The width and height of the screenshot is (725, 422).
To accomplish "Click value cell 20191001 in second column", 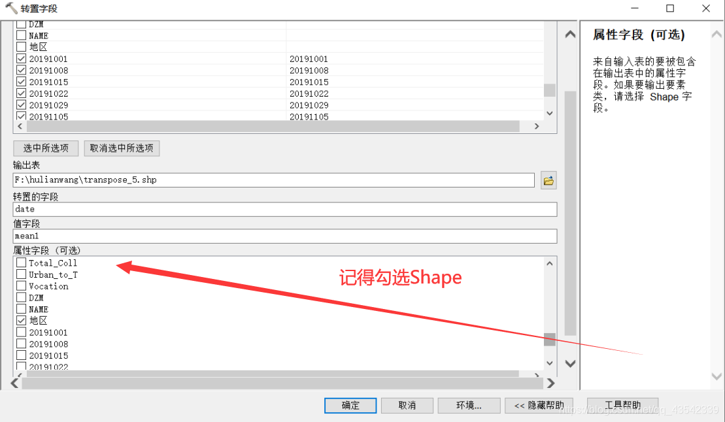I will point(309,59).
